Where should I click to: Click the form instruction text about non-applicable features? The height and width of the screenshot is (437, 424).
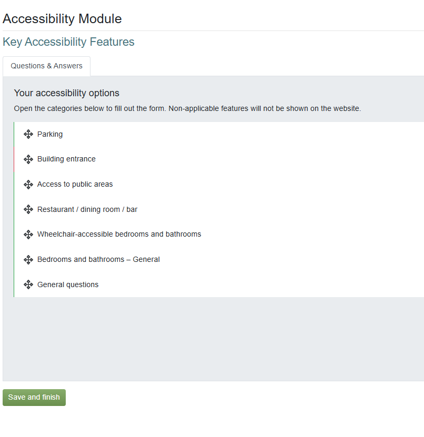[x=187, y=109]
